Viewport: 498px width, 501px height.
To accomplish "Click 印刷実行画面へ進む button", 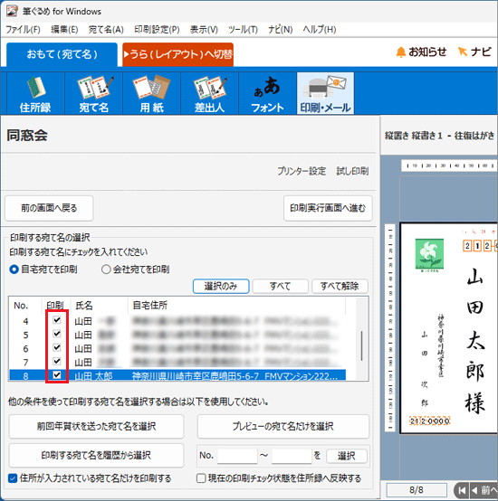I will [x=328, y=208].
